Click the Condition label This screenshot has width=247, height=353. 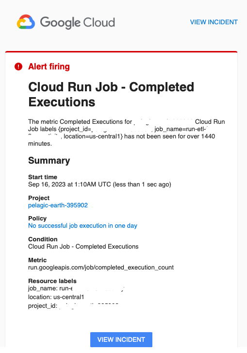pyautogui.click(x=43, y=239)
